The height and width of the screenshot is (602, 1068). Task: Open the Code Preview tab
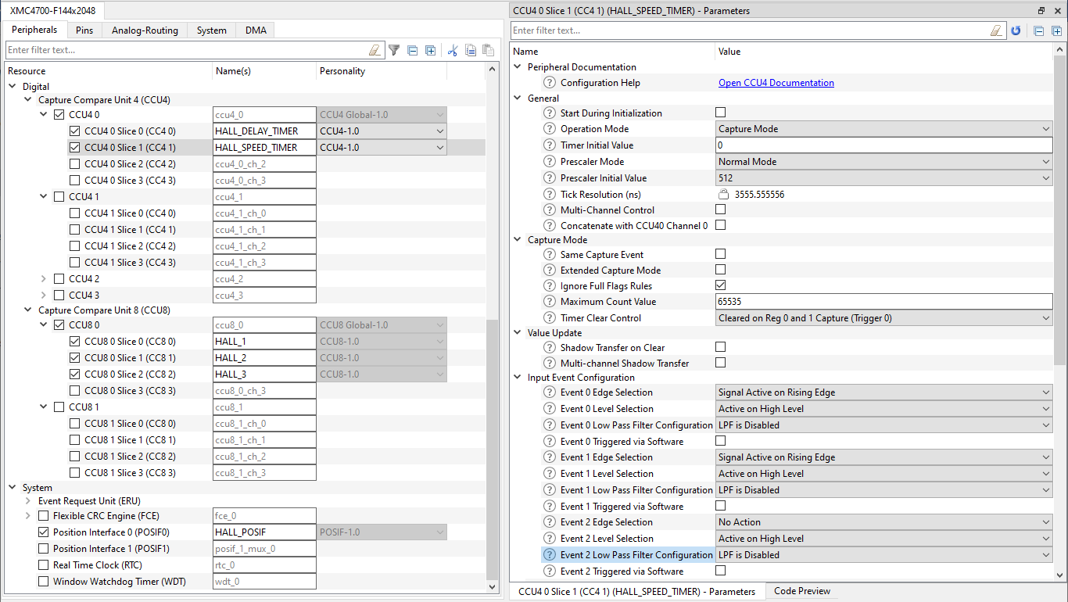(x=802, y=591)
